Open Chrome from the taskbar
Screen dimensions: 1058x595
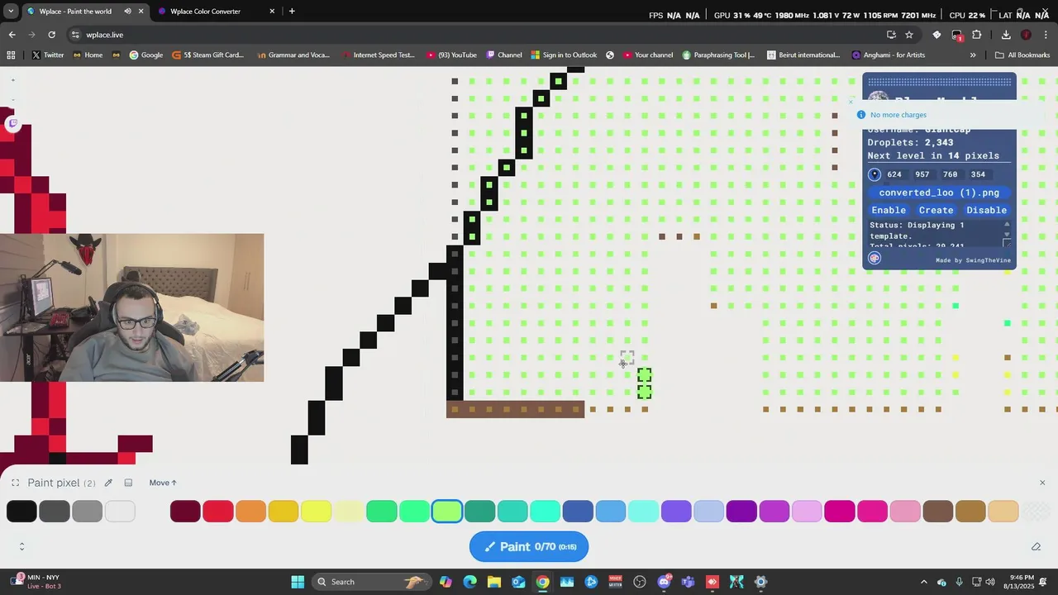pos(542,582)
